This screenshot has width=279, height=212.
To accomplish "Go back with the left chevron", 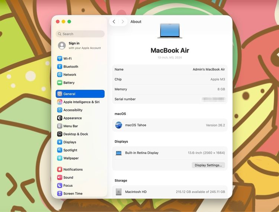I will point(114,22).
